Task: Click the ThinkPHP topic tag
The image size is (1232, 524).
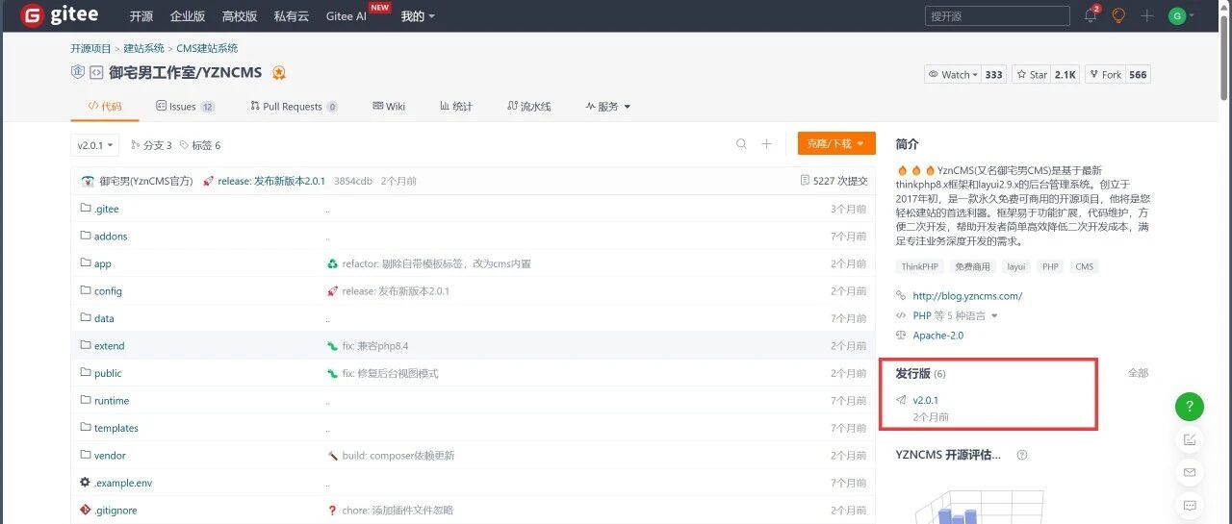Action: click(919, 267)
